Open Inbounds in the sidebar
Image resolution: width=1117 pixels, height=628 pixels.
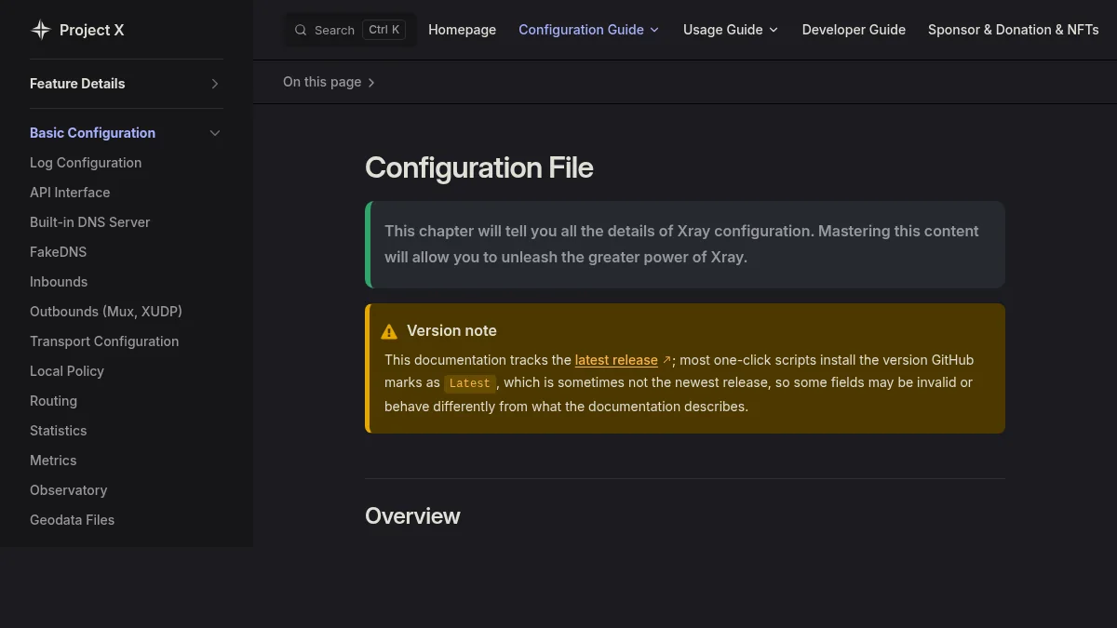point(59,282)
